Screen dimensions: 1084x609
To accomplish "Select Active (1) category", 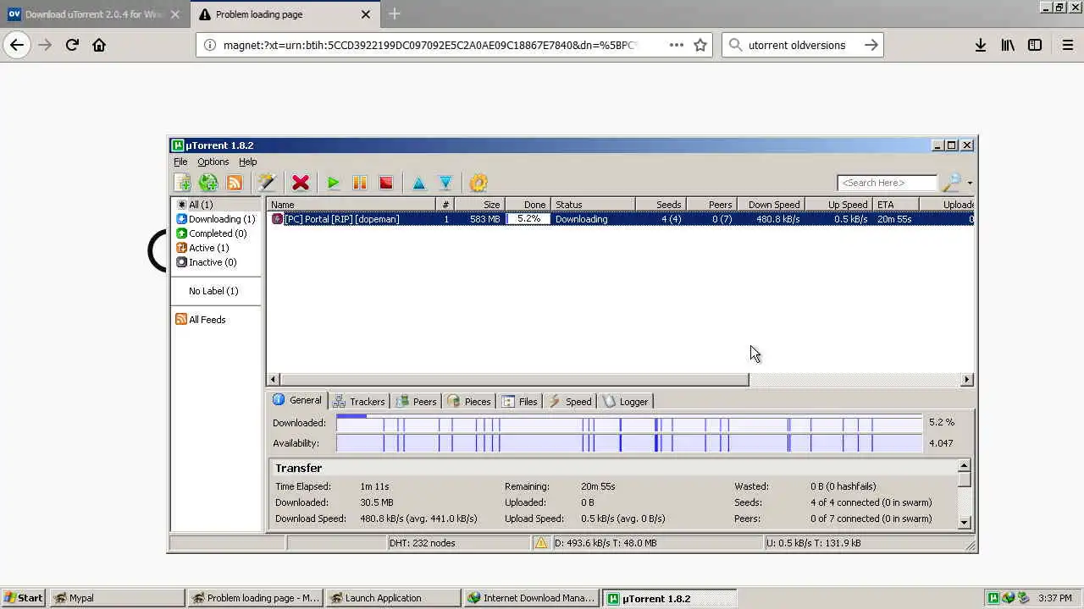I will [x=208, y=248].
